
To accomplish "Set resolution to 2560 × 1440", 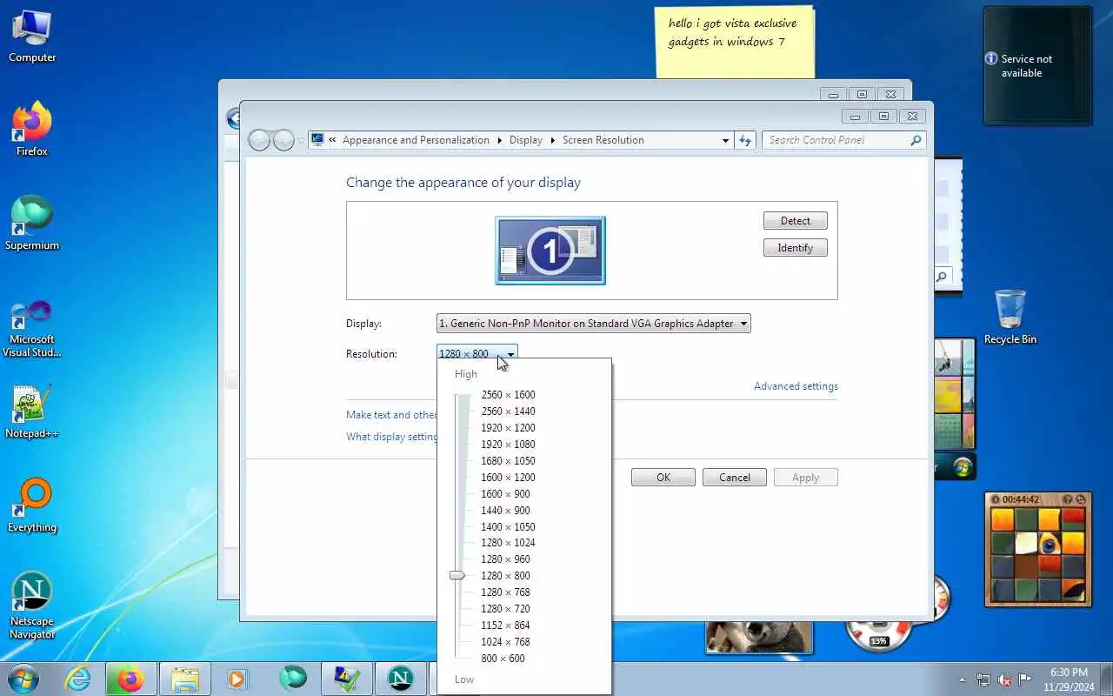I will point(508,412).
